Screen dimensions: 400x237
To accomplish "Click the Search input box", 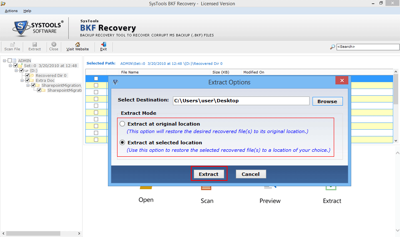I will point(368,47).
